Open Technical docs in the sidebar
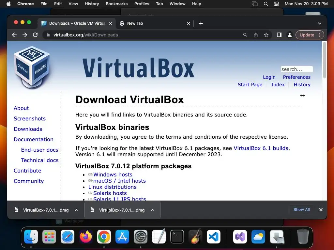This screenshot has width=334, height=250. tap(39, 160)
